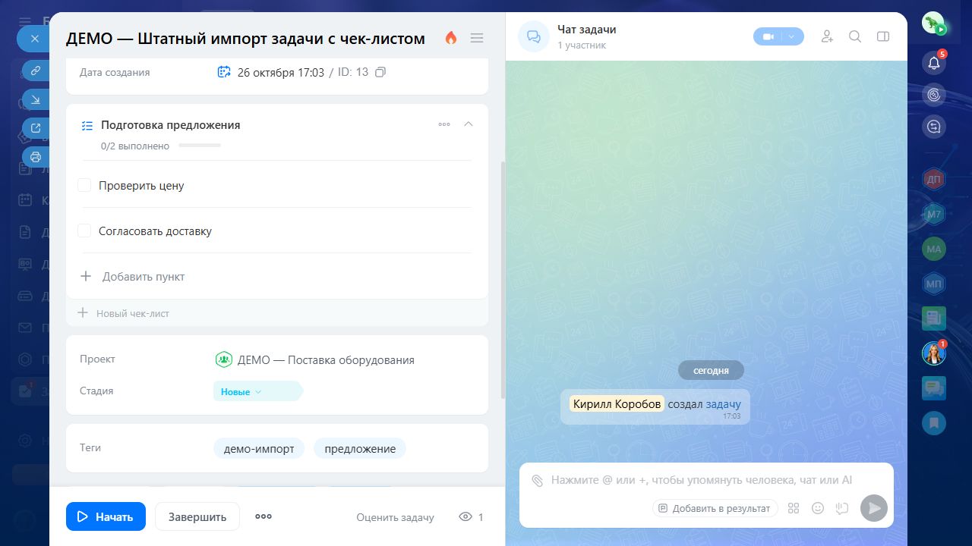Image resolution: width=972 pixels, height=546 pixels.
Task: Click the 'Начать' button
Action: click(x=106, y=516)
